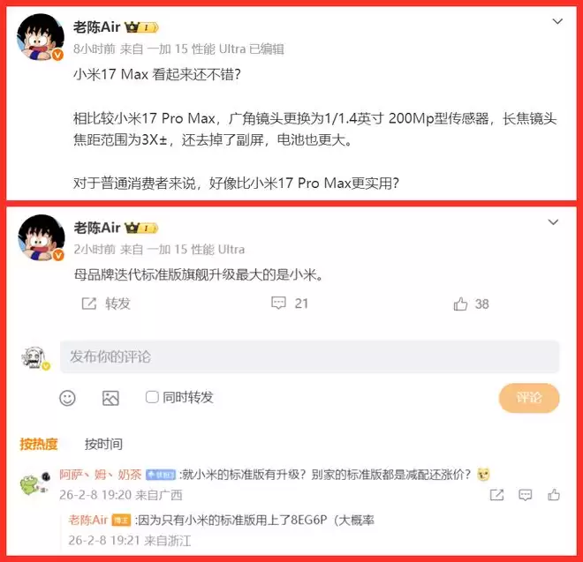Click 老陈Air name in the comment reply
Screen dimensions: 583x562
tap(88, 520)
